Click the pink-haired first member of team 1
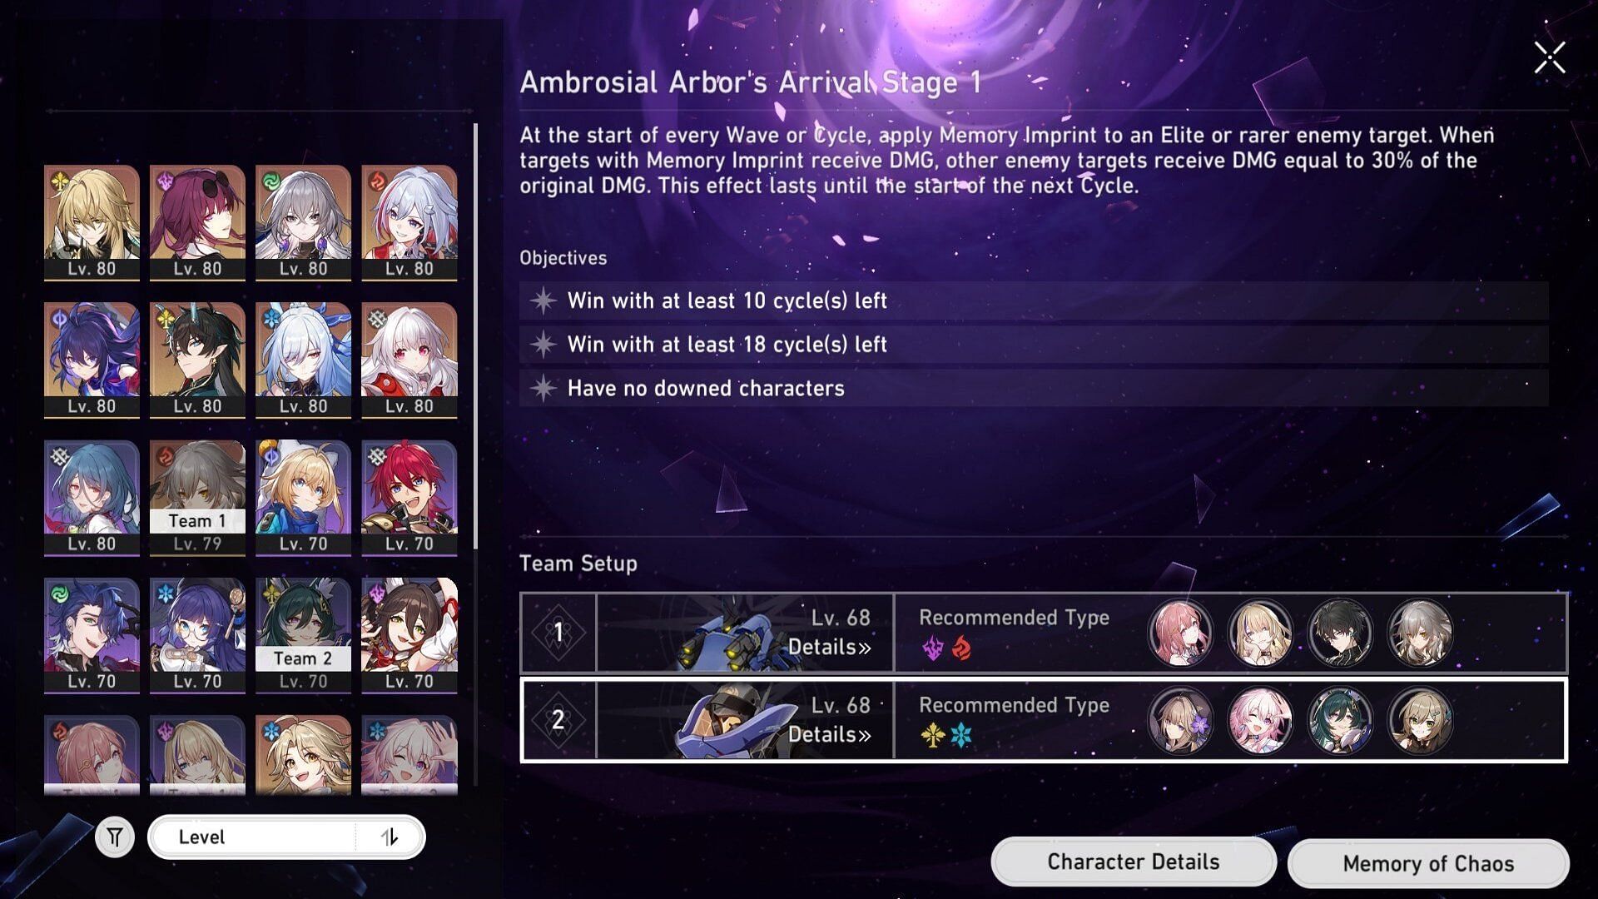Image resolution: width=1598 pixels, height=899 pixels. pyautogui.click(x=1180, y=633)
